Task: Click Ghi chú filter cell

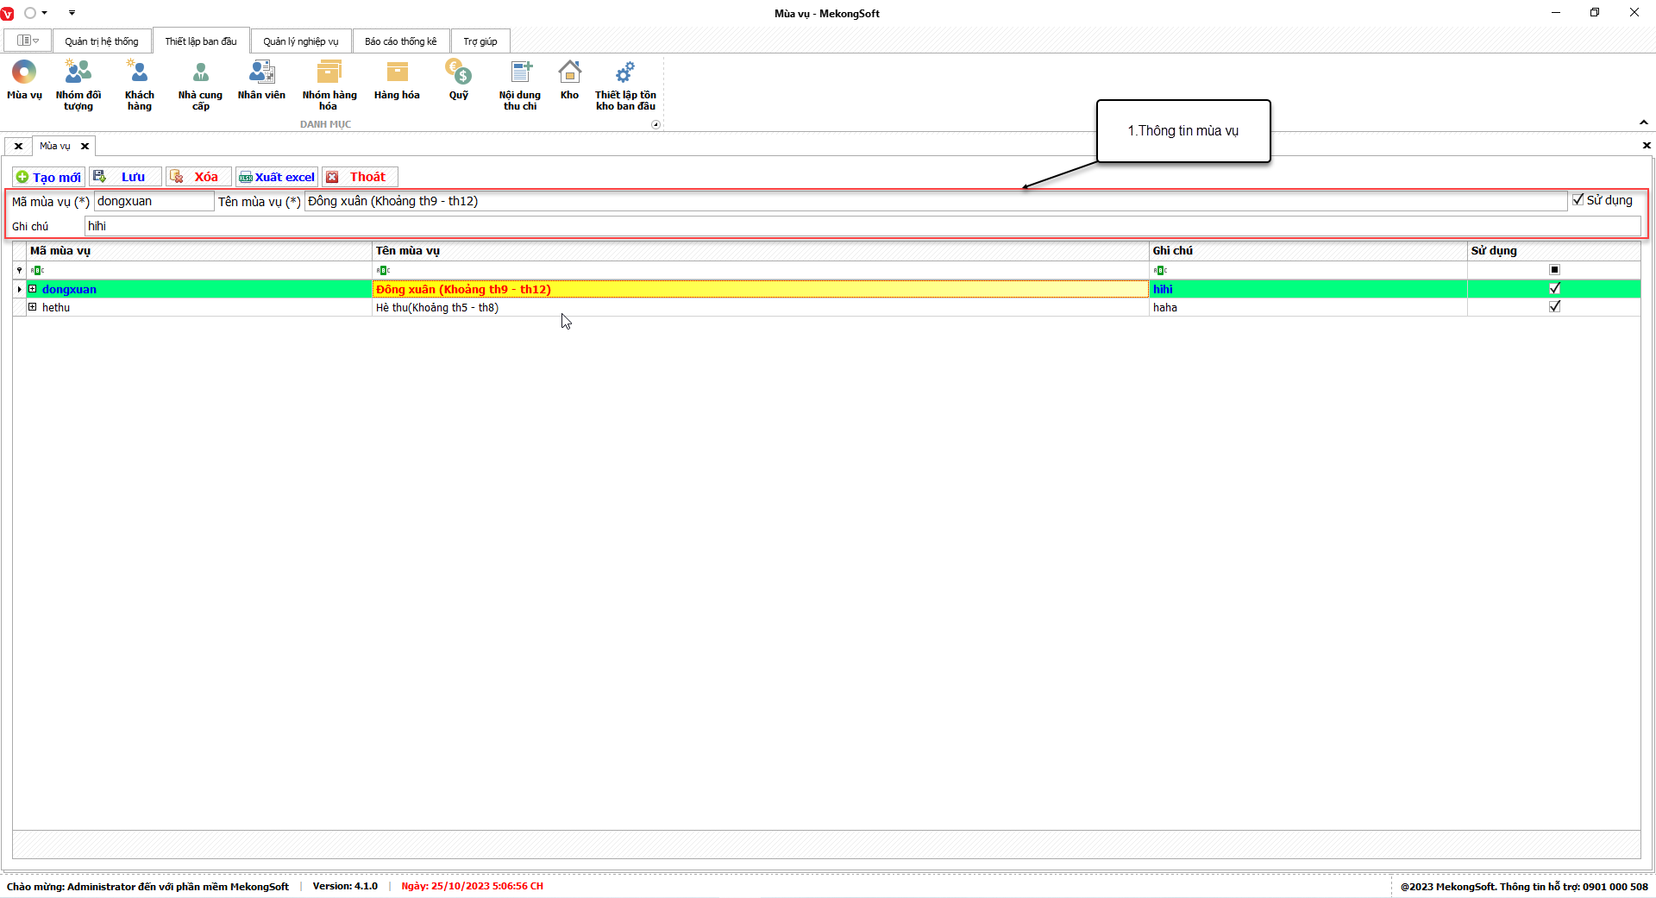Action: 1308,270
